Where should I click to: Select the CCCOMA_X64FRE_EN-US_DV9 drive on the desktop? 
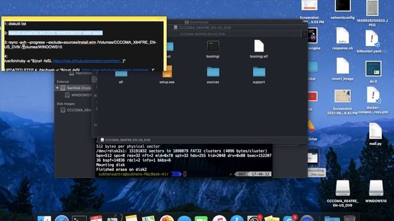342,193
